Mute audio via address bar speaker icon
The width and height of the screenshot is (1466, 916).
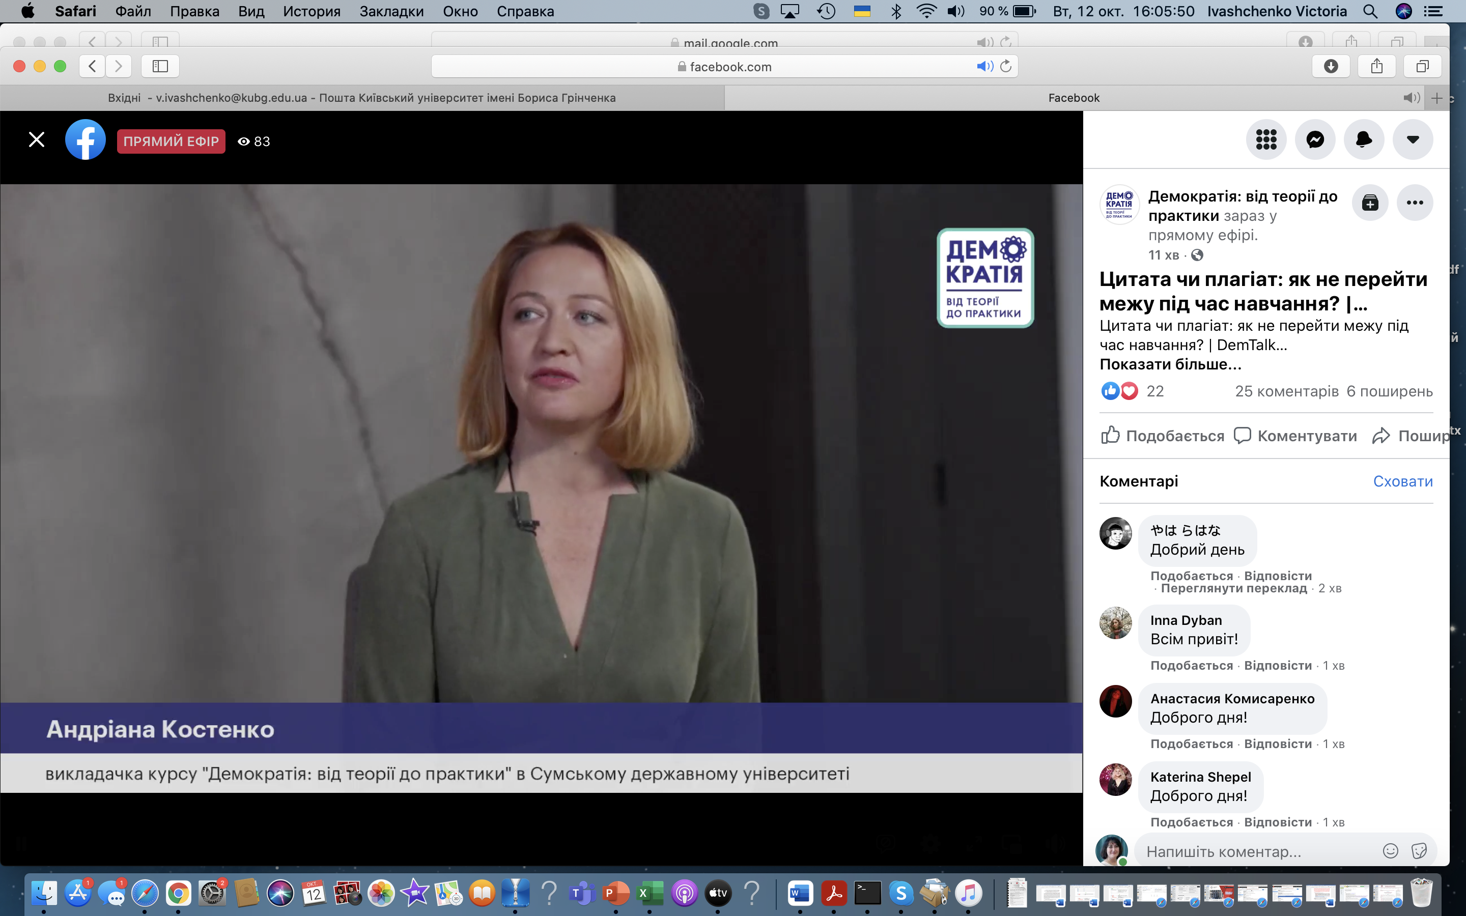984,66
